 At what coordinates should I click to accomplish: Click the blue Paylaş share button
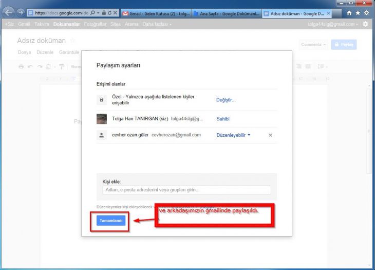344,45
